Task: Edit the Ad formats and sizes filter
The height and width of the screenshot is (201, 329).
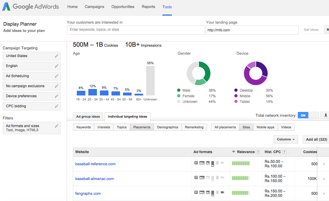Action: 56,126
